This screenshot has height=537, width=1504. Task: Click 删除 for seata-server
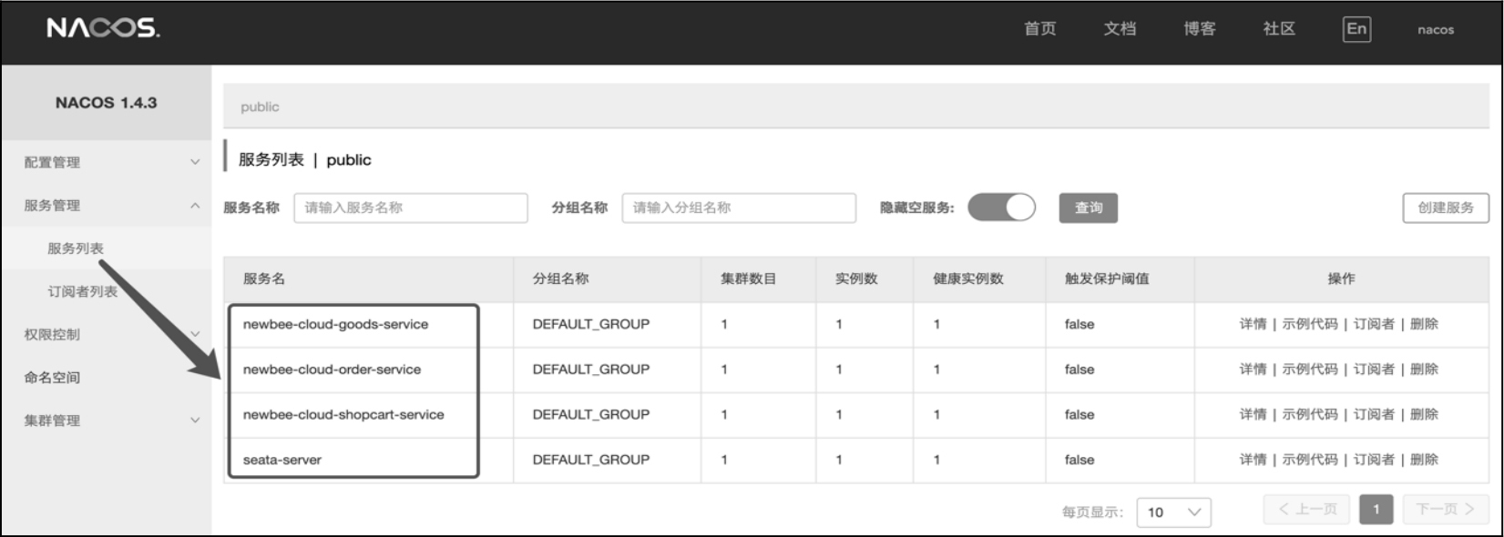pos(1424,460)
